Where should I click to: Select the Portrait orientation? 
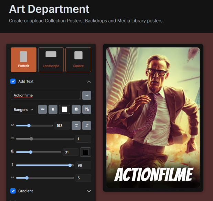click(23, 59)
